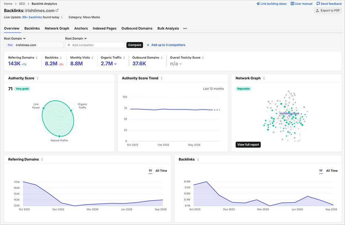Click info icon next to Network Graph title
Screen dimensions: 345x225
pyautogui.click(x=264, y=78)
